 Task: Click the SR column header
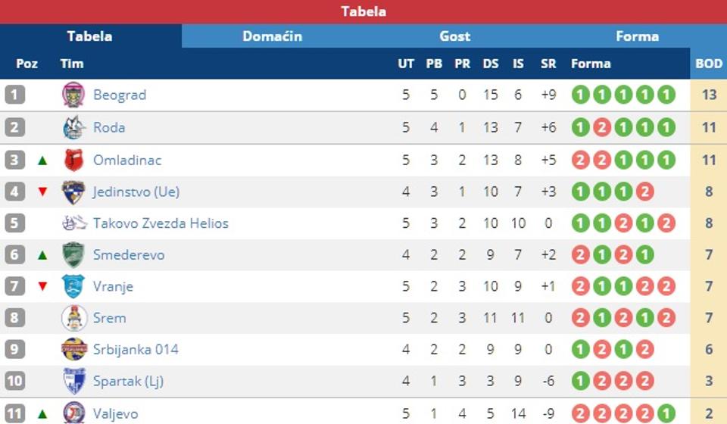(x=548, y=64)
